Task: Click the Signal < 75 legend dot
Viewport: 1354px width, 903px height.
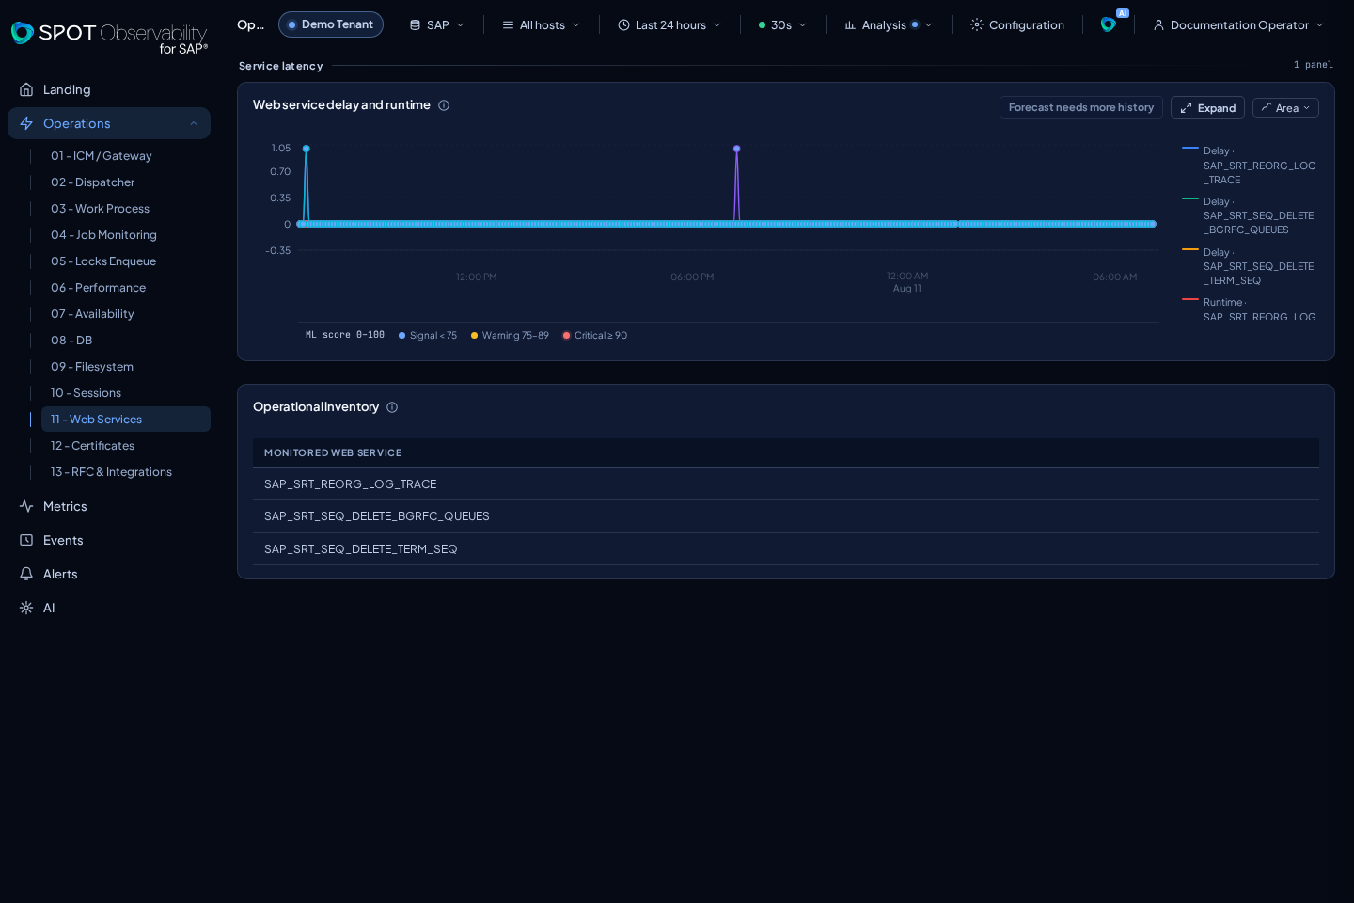Action: (x=402, y=336)
